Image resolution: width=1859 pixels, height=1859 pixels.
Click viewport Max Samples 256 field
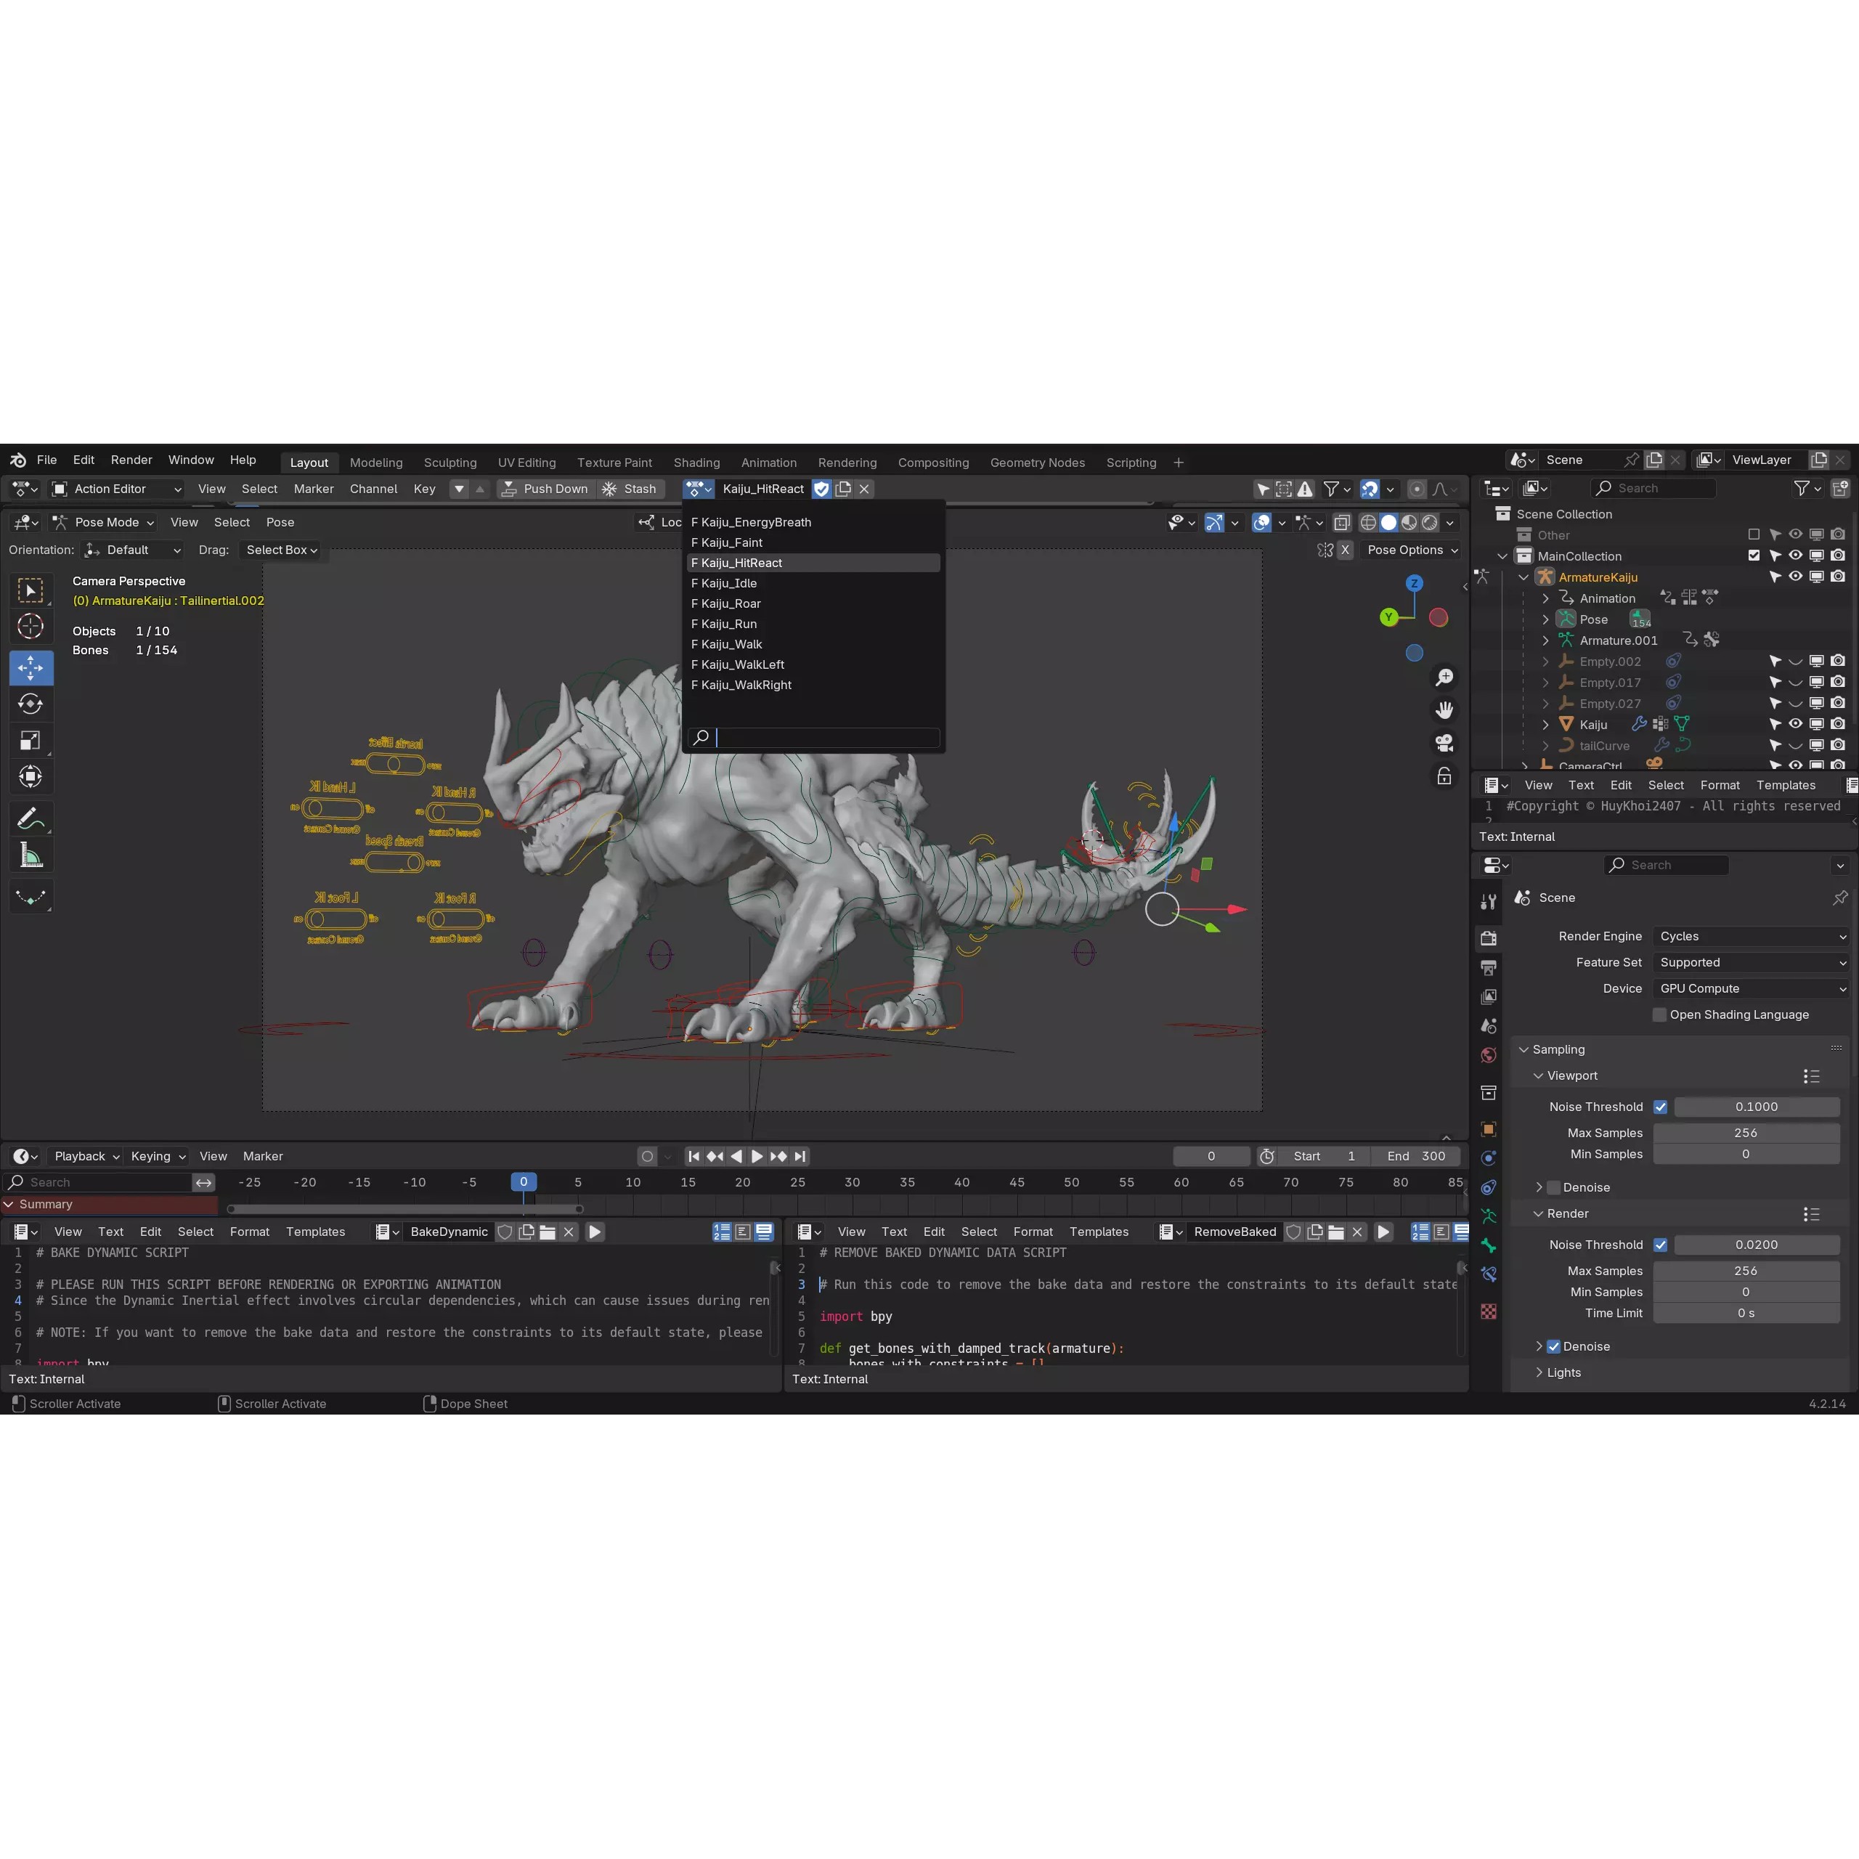pos(1746,1133)
